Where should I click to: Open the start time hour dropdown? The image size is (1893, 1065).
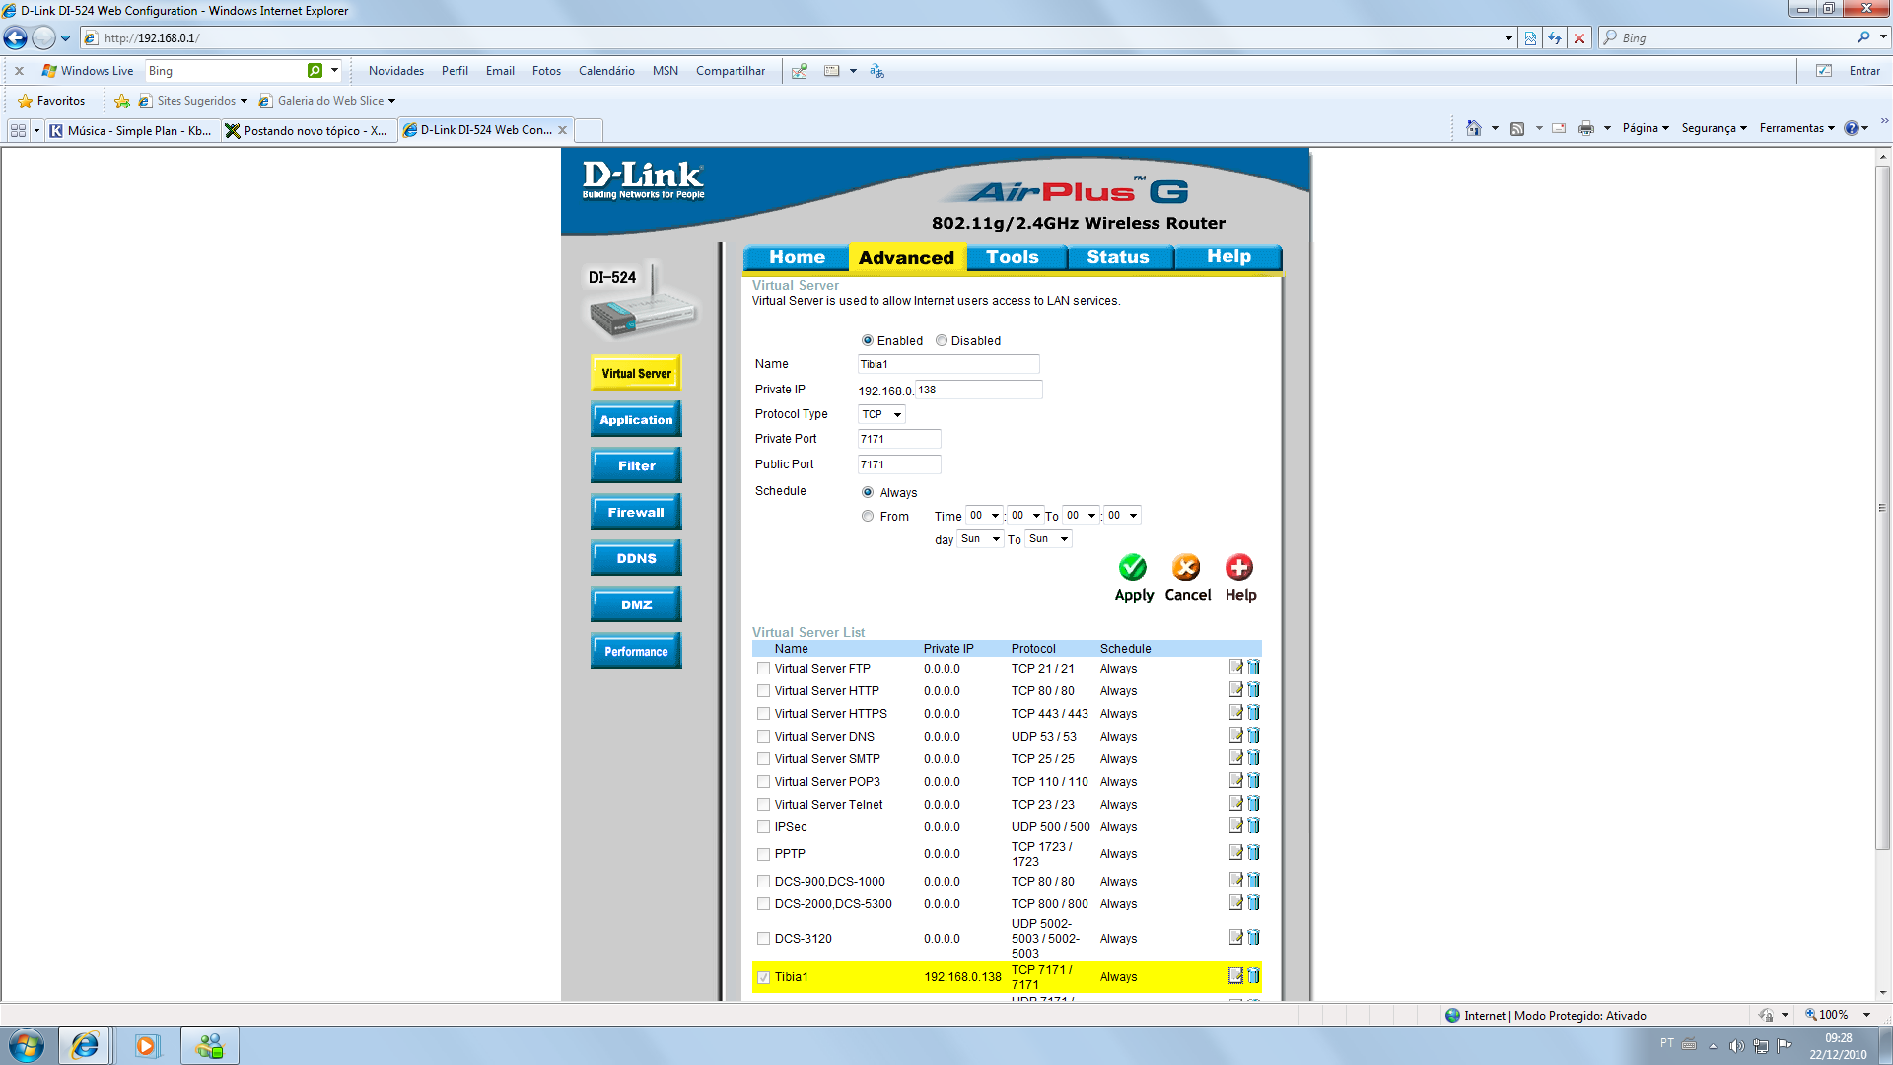984,515
